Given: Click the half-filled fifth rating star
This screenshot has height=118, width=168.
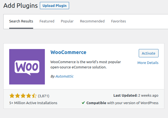Looking at the screenshot, I should (x=34, y=96).
